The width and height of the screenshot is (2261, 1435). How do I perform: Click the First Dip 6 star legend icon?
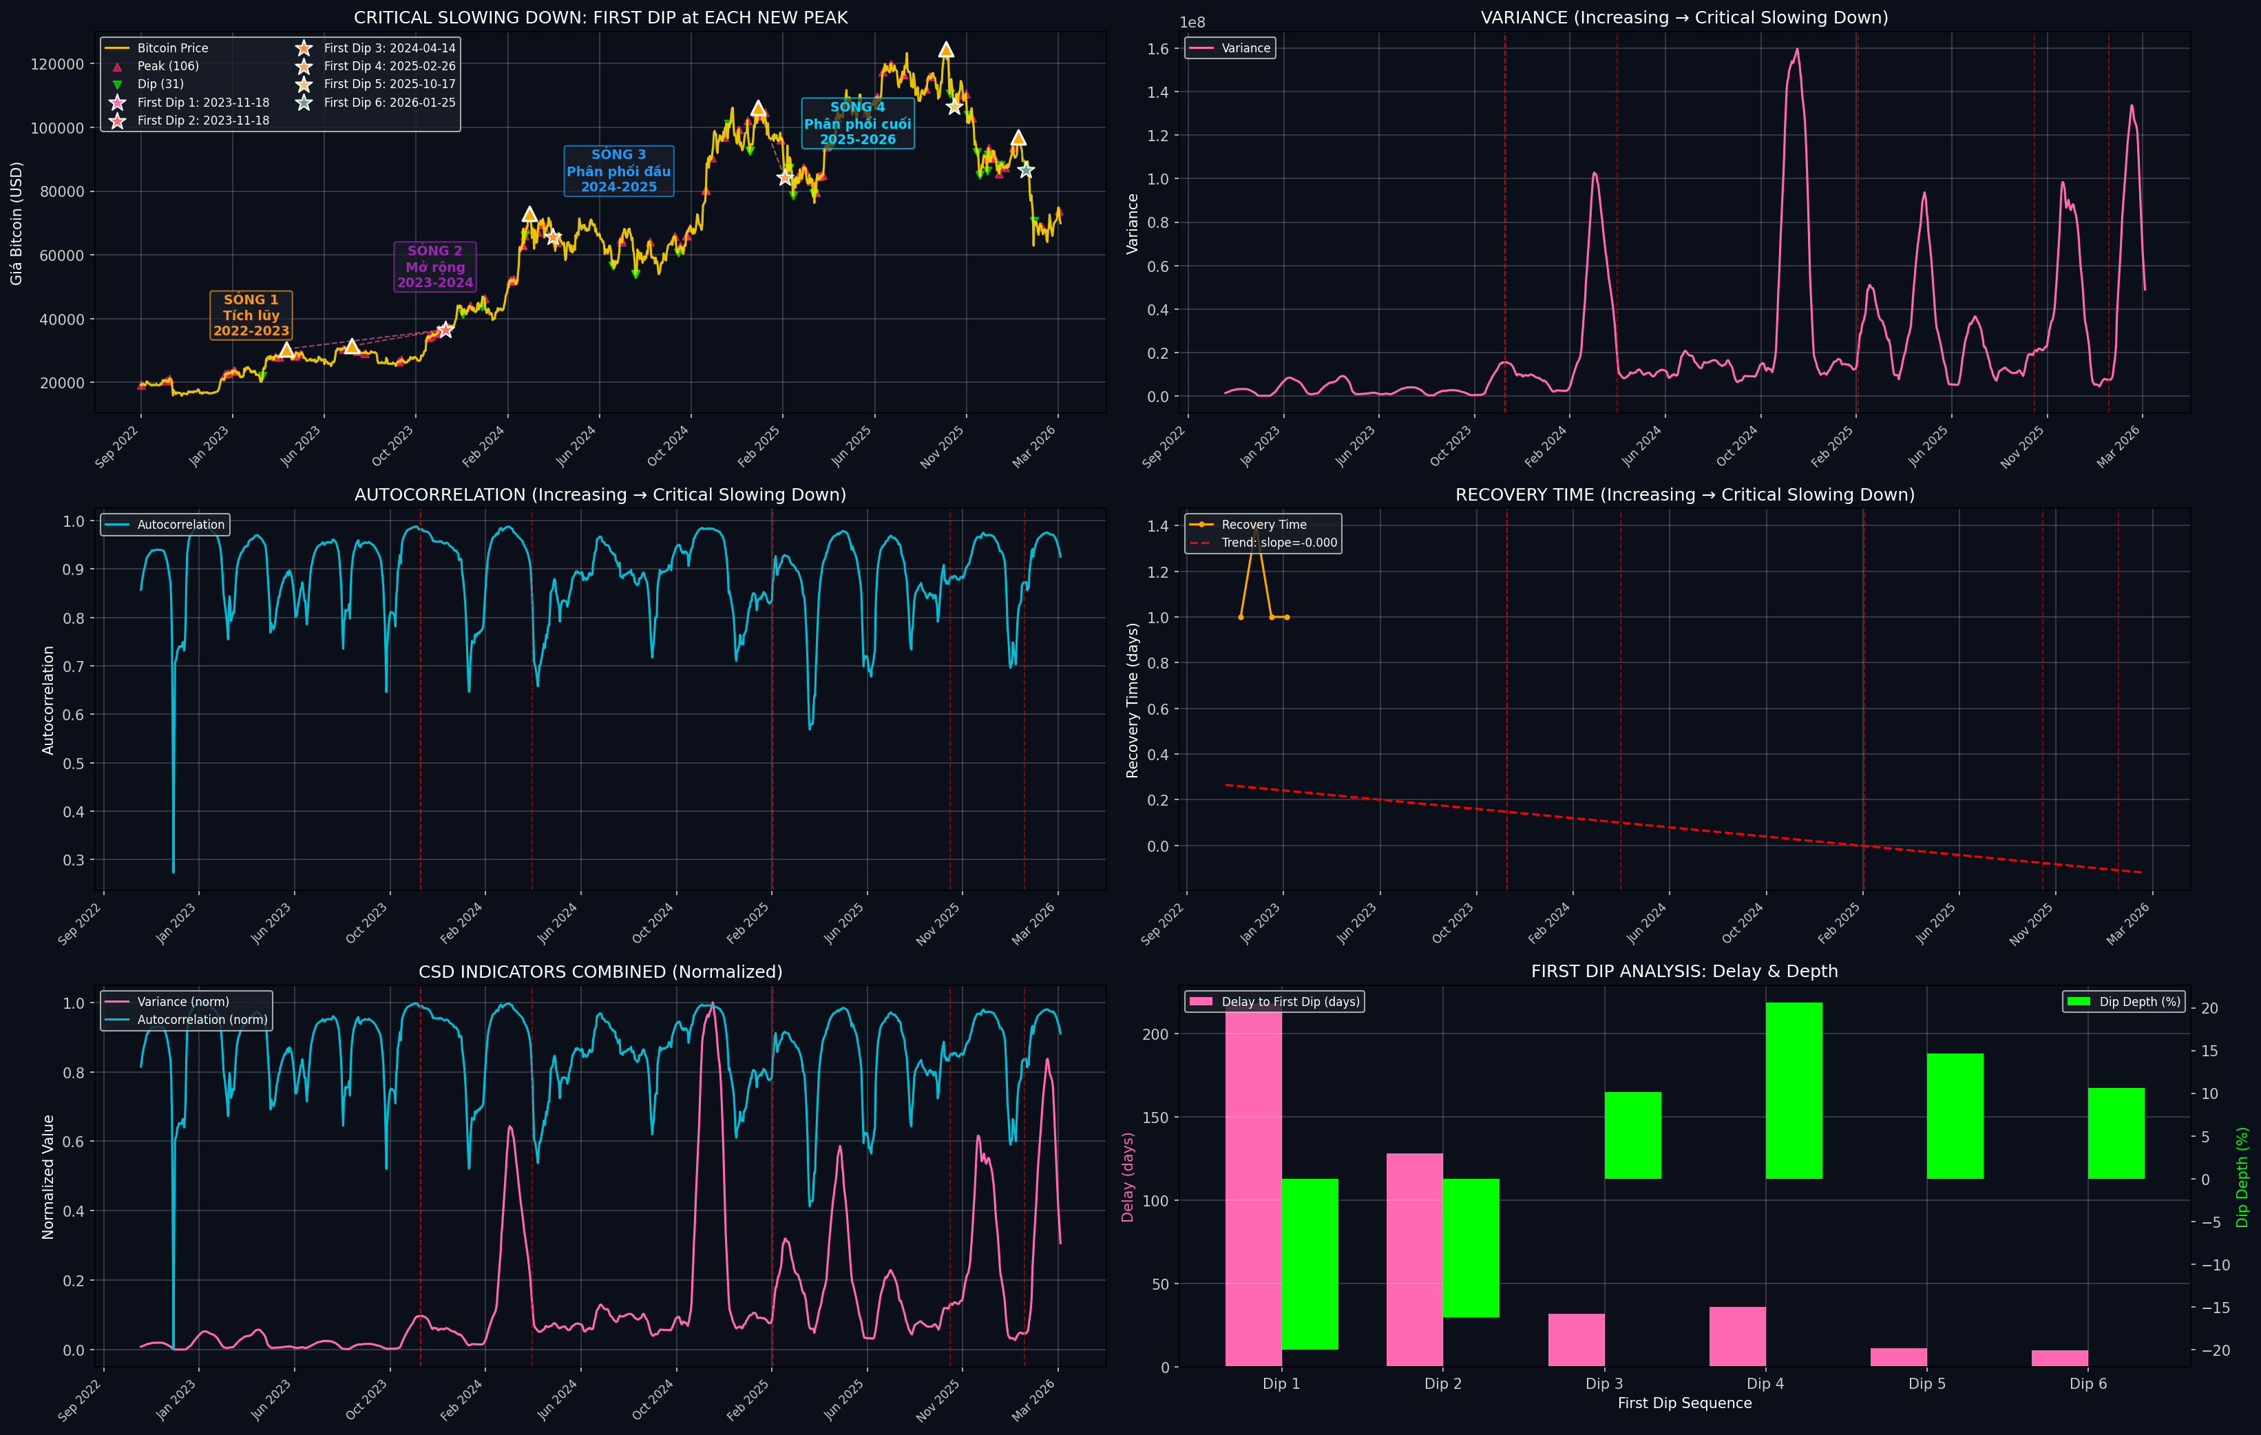pyautogui.click(x=304, y=103)
